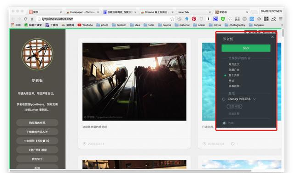Click the 《老广州》相册 sidebar button
Screen dimensions: 296x173
pyautogui.click(x=37, y=150)
